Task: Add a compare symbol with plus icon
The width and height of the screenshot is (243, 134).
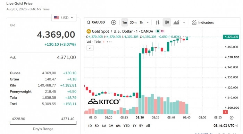Action: (x=114, y=22)
